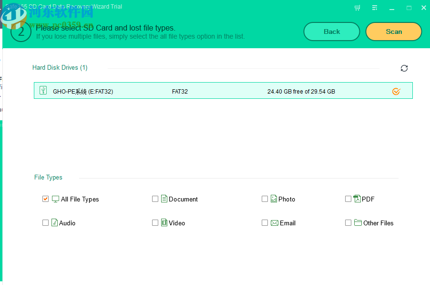Click the Video file type icon
430x285 pixels.
[163, 222]
